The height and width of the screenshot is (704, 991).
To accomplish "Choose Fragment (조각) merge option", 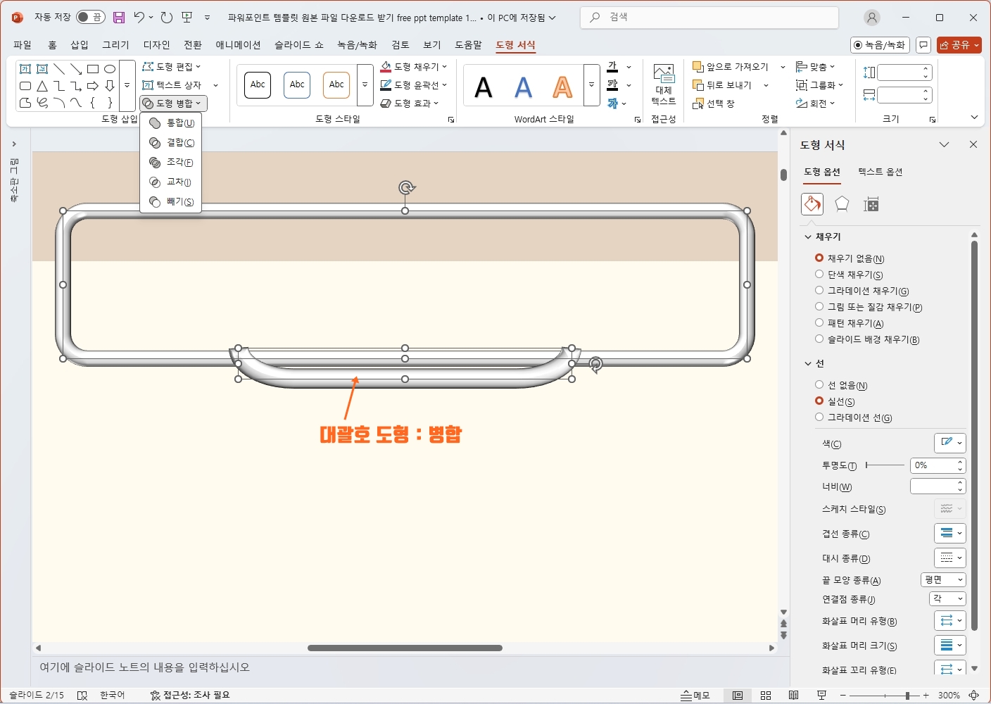I will pos(172,163).
